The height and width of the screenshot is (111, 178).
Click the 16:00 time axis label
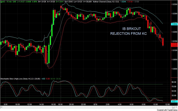(x=53, y=104)
